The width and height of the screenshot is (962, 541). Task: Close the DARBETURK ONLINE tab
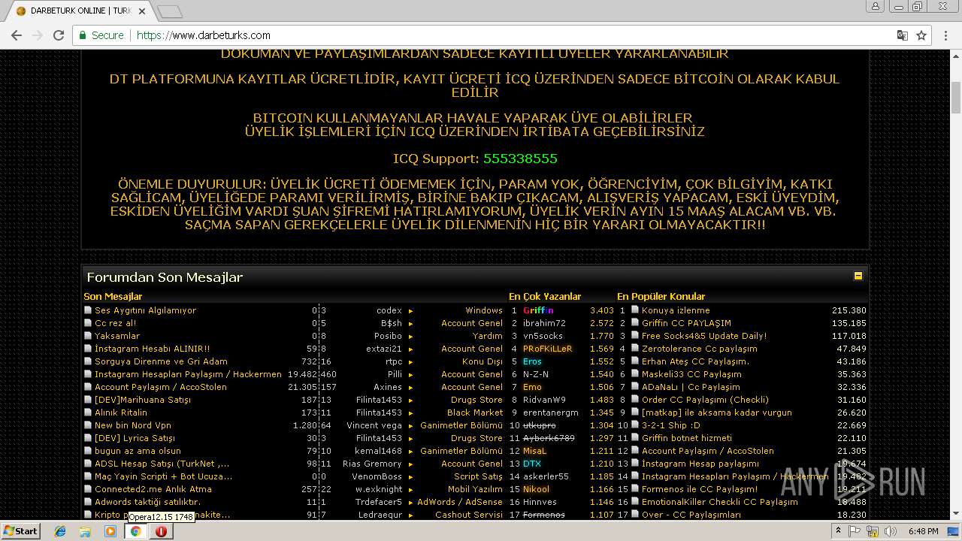pos(141,11)
